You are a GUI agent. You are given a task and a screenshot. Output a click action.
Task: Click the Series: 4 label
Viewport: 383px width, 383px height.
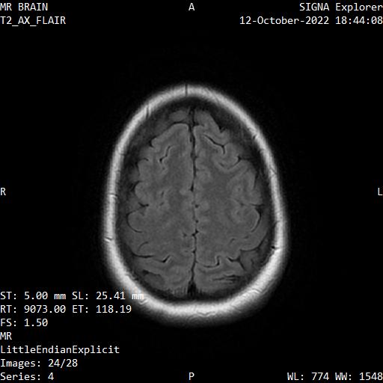coord(27,376)
